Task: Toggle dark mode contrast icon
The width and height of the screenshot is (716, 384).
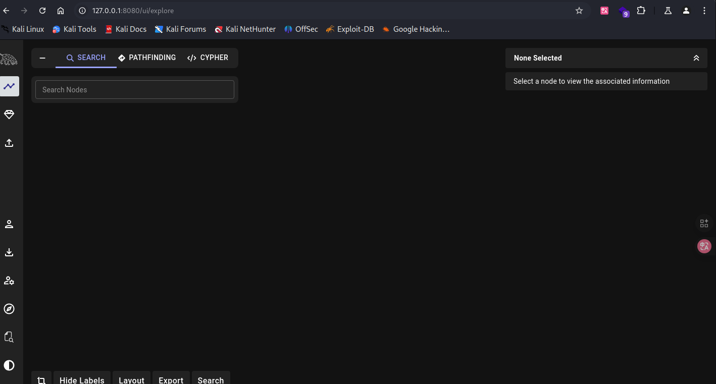Action: [9, 365]
